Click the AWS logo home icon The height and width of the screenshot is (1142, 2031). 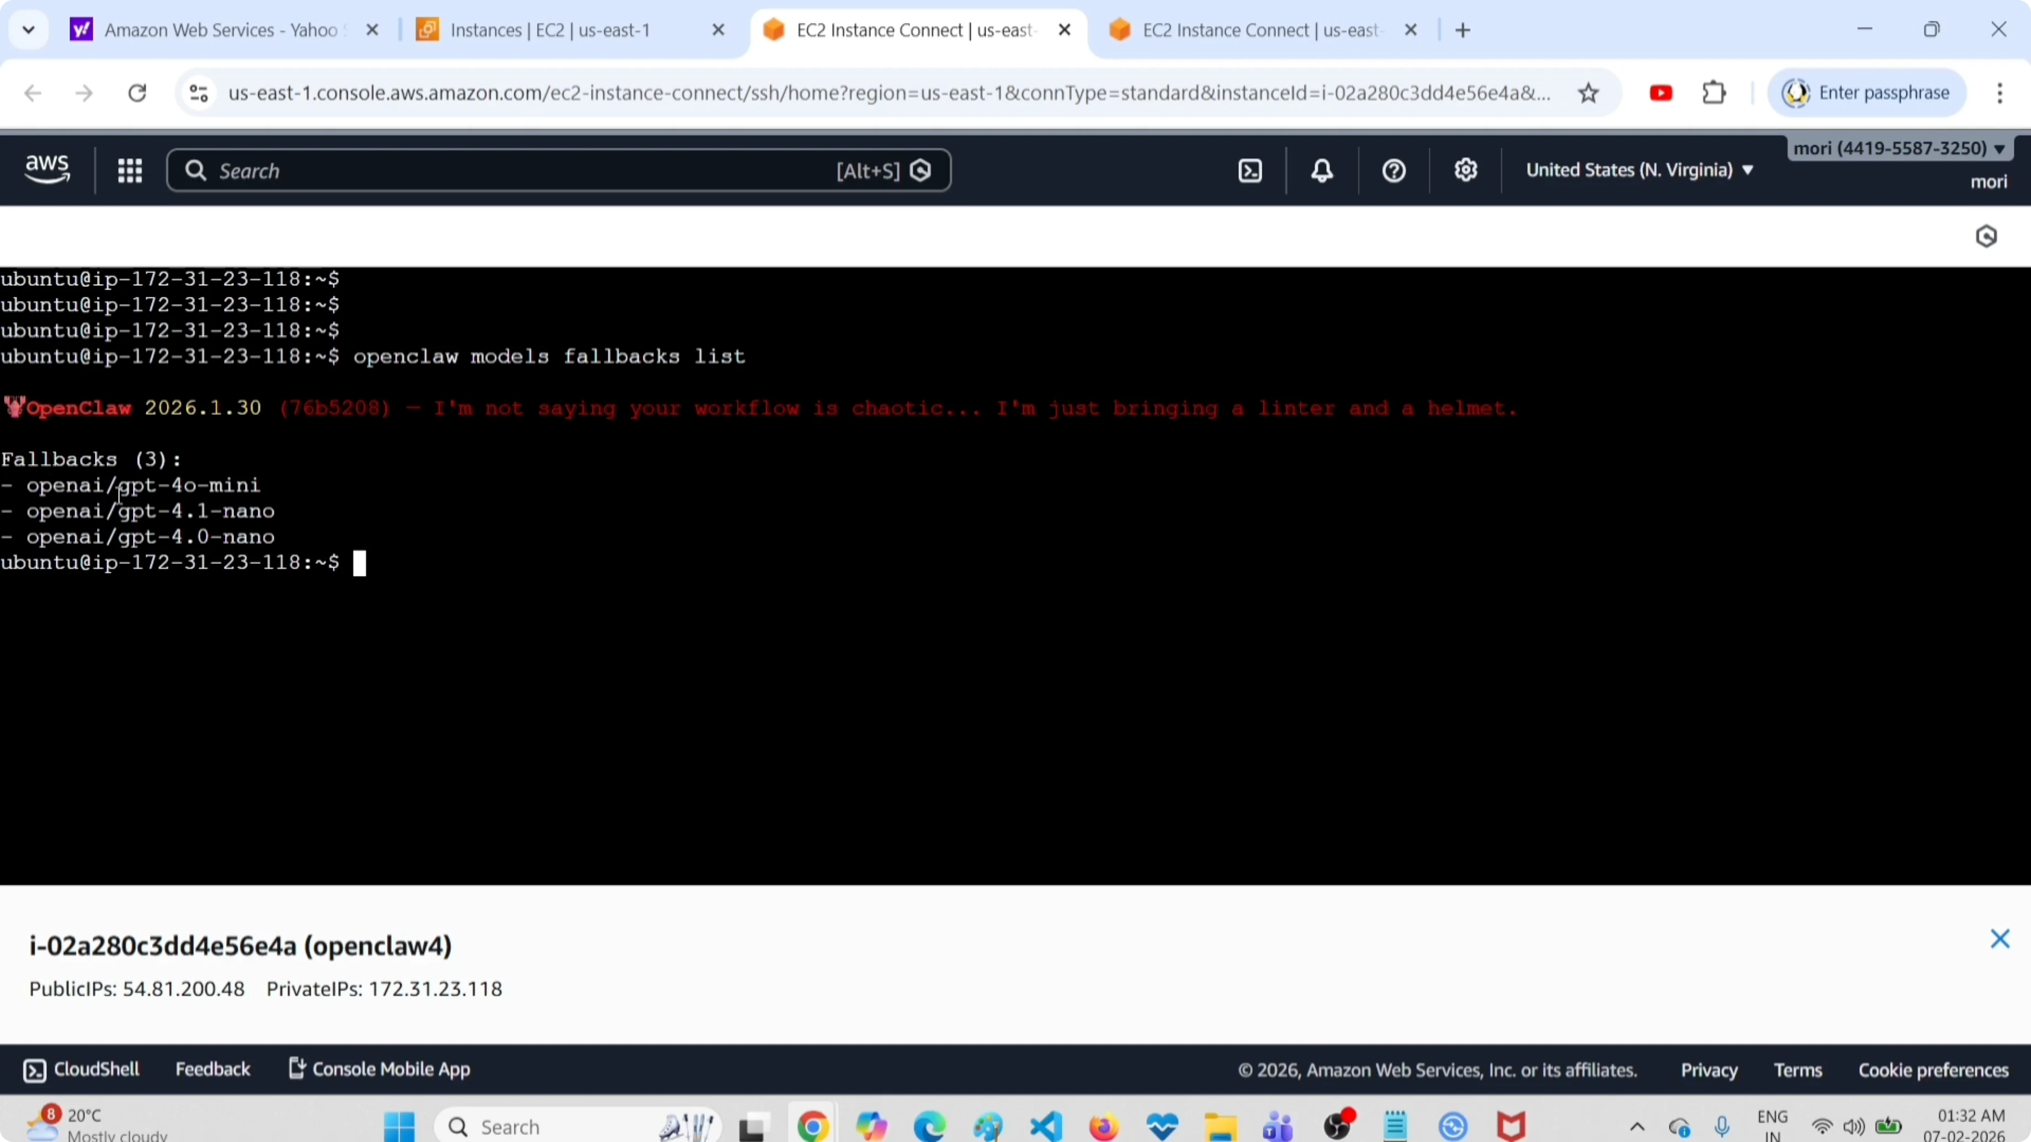(47, 169)
